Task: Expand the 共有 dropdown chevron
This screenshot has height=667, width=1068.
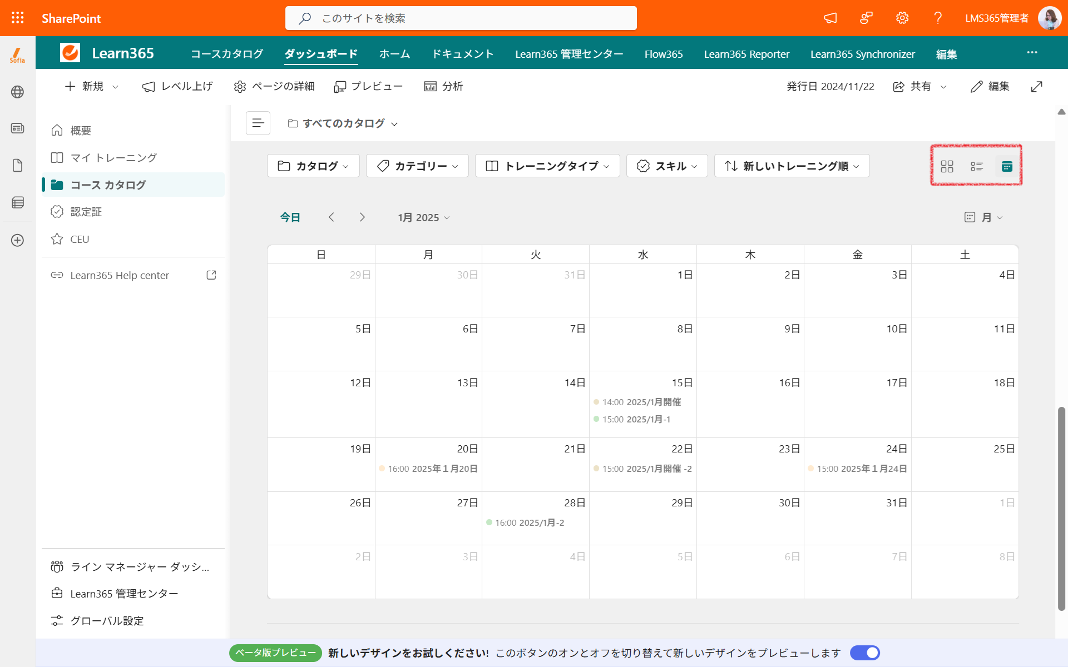Action: [943, 87]
